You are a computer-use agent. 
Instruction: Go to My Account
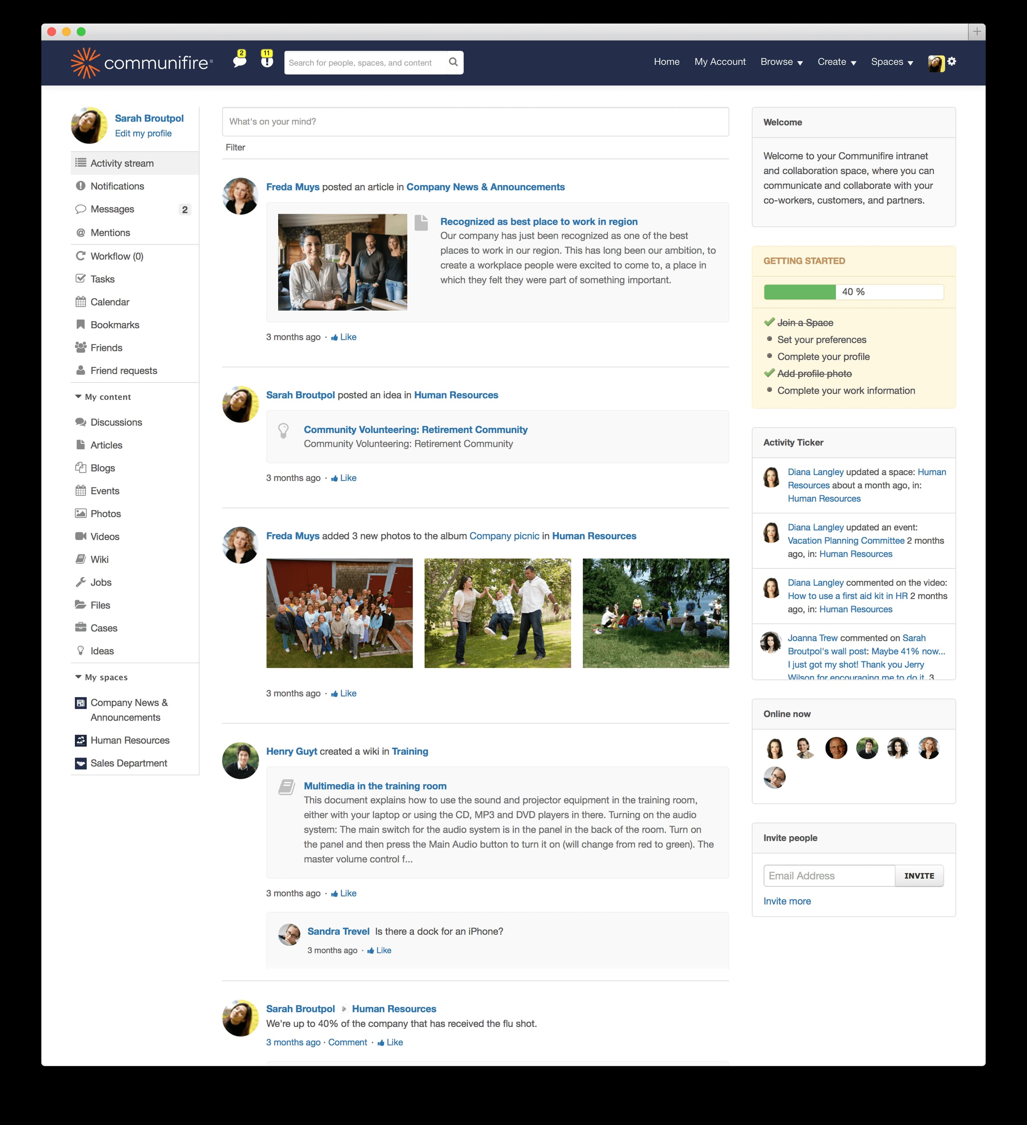[x=720, y=62]
